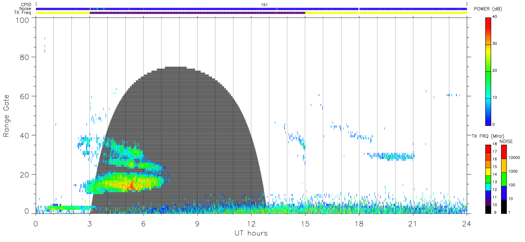Click Range Gate axis tick label '60'
The width and height of the screenshot is (525, 242).
[x=24, y=97]
